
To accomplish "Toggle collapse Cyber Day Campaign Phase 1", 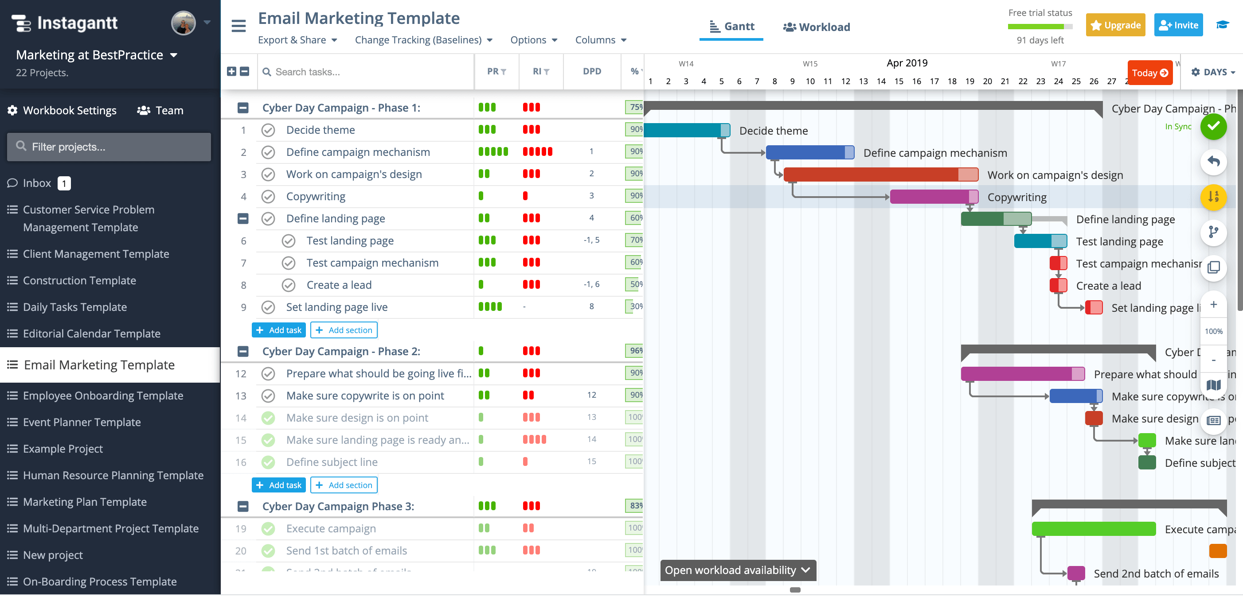I will [243, 108].
